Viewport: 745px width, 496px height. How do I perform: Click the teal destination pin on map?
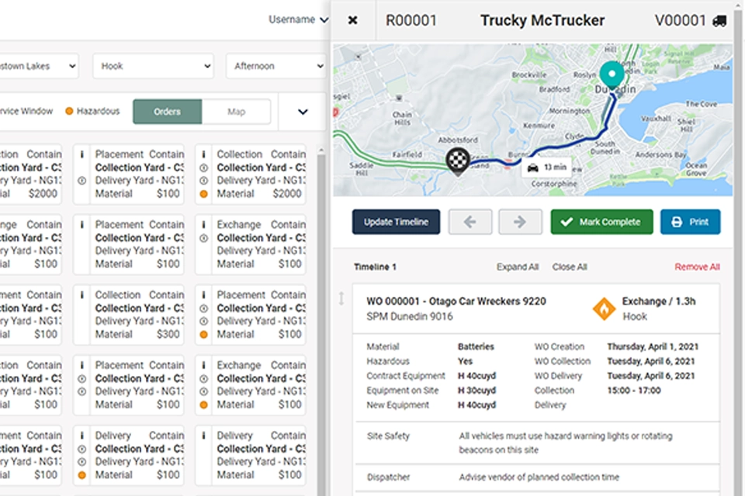coord(612,76)
